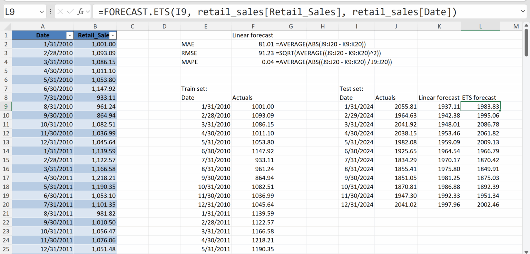Click the Insert Function fx icon
The height and width of the screenshot is (254, 530).
click(80, 12)
